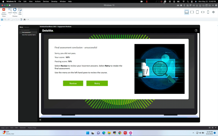
Task: Open the View menu in the menu bar
Action: pos(31,1)
